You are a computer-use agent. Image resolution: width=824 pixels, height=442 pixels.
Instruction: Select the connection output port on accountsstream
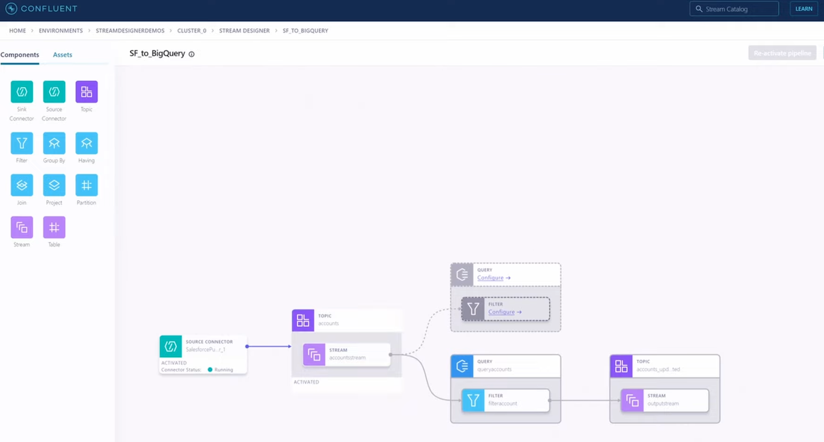pos(390,355)
